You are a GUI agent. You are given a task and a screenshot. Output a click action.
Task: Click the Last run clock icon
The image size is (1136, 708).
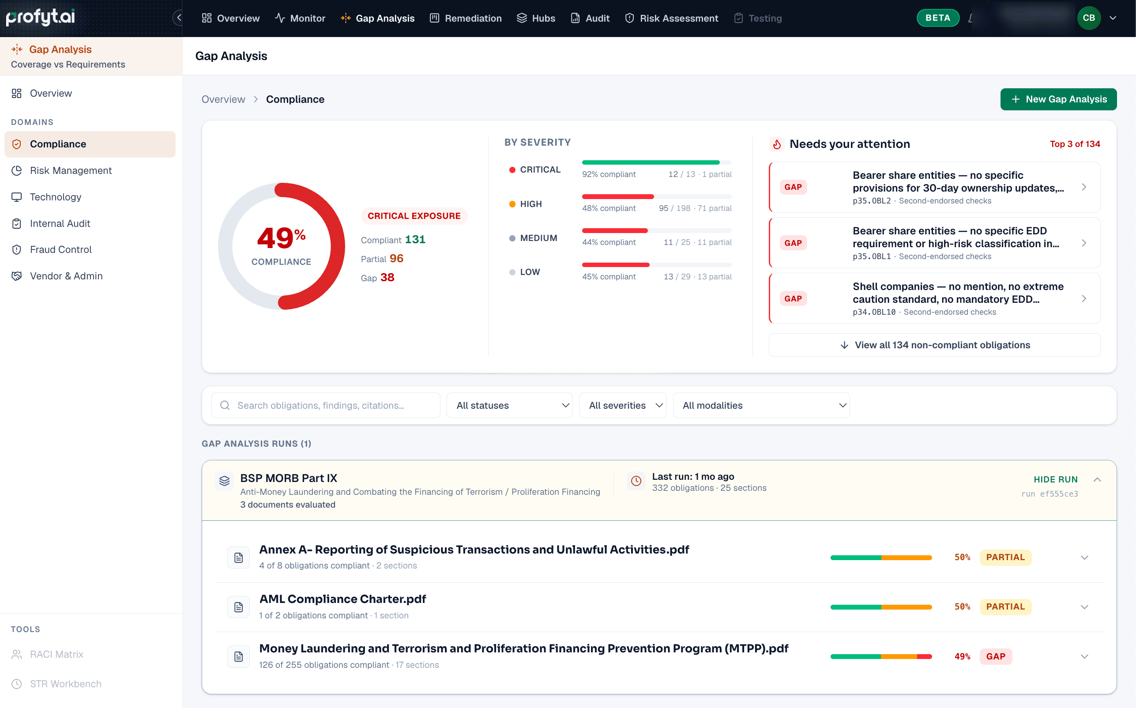coord(636,481)
